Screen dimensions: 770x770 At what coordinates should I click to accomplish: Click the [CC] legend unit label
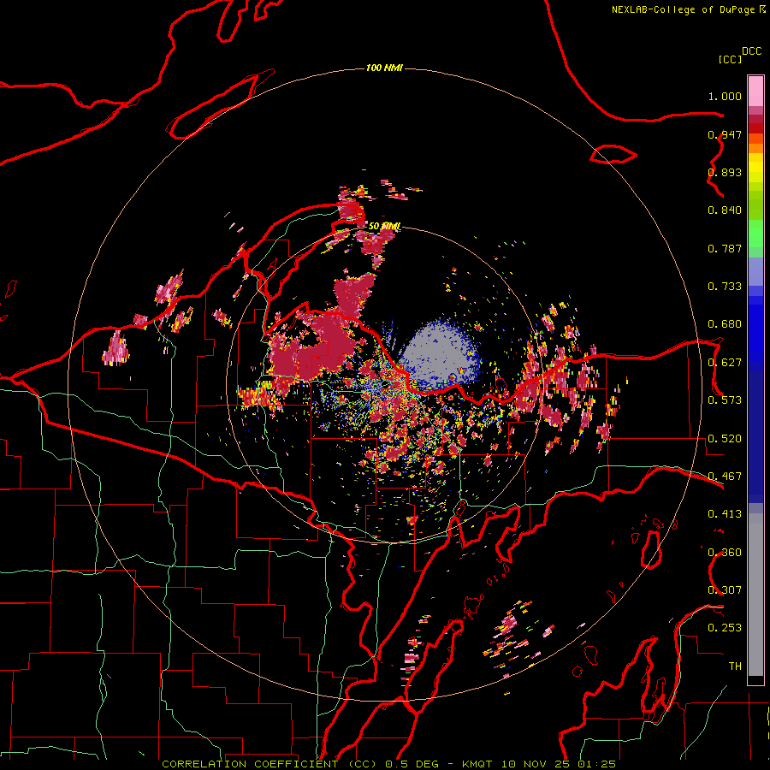click(730, 59)
